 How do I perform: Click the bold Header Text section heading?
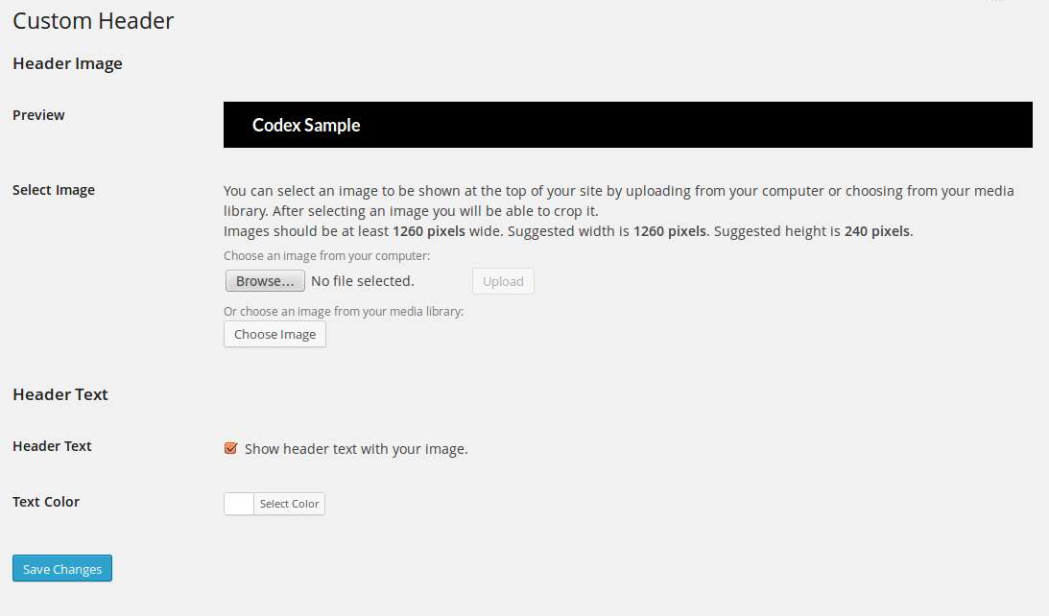60,394
